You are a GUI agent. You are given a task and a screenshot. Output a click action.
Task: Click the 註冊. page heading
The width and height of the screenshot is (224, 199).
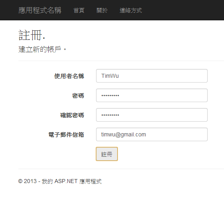click(32, 35)
